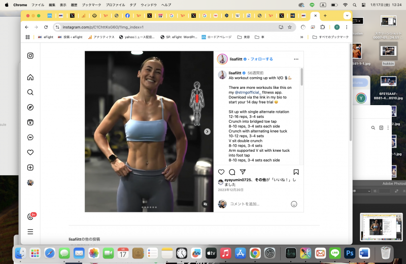Expand the Chrome tab search dropdown
Screen dimensions: 406x264
pyautogui.click(x=347, y=15)
